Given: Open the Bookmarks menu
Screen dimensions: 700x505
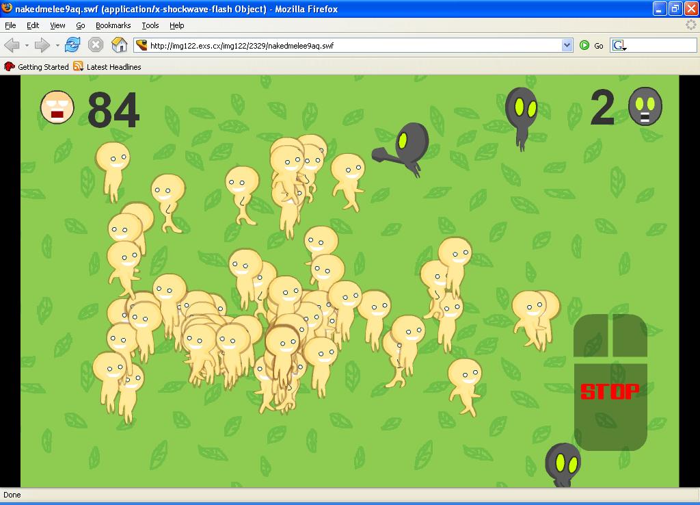Looking at the screenshot, I should tap(113, 25).
